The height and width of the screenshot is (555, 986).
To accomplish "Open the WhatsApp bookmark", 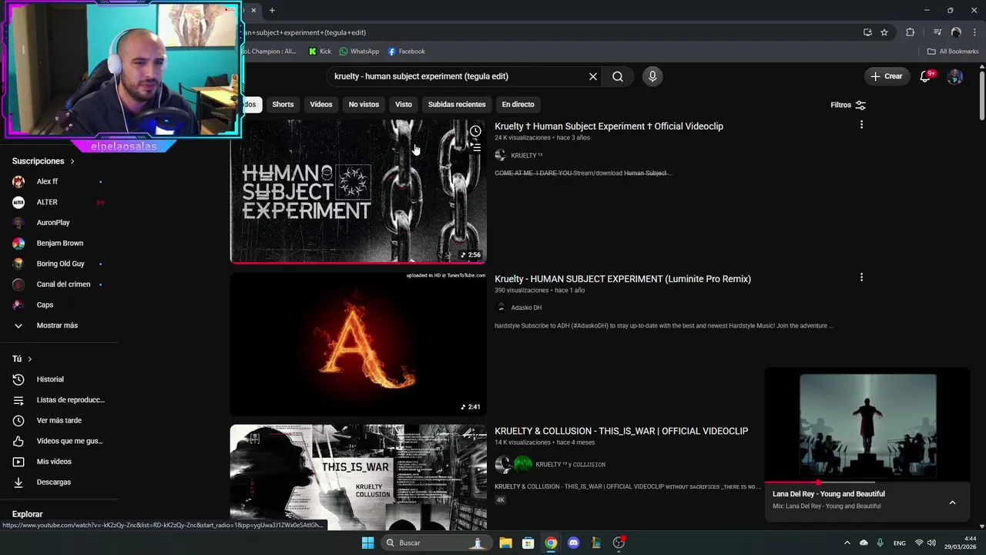I will click(x=359, y=52).
